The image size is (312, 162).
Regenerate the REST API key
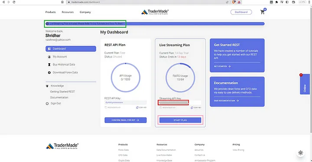pos(113,107)
